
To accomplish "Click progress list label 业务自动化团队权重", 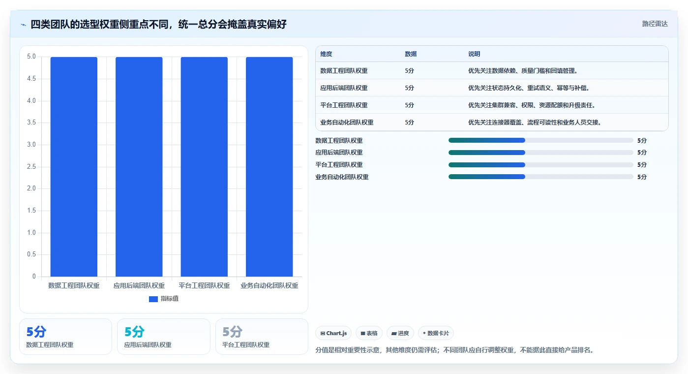I will 342,177.
